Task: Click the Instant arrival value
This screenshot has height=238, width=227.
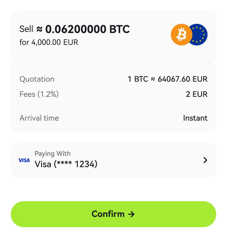Action: tap(195, 118)
